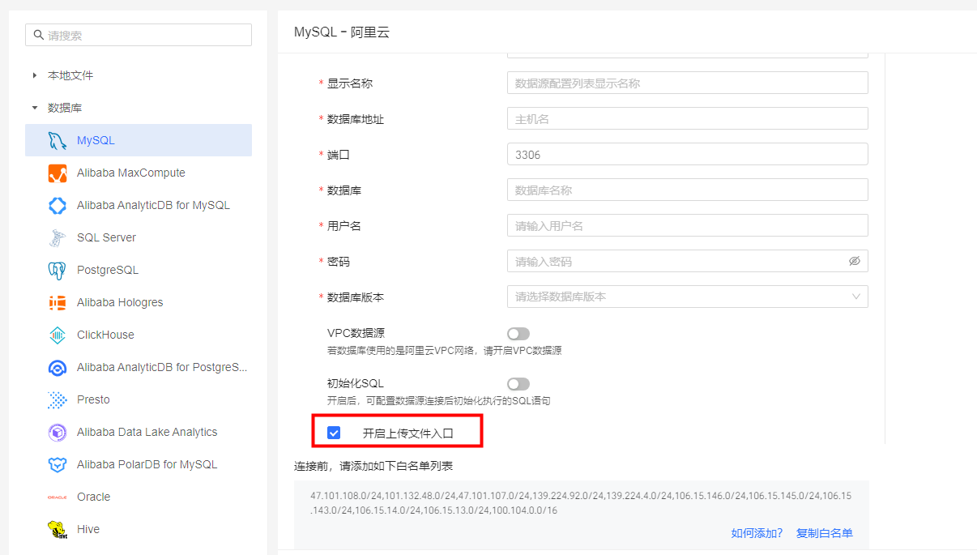Click the MySQL dolphin icon
977x555 pixels.
pos(57,140)
